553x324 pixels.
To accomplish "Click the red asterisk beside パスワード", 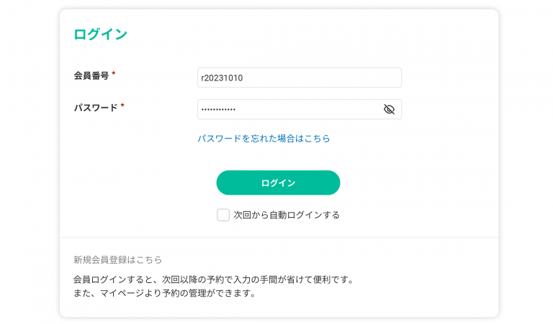I will [x=122, y=107].
